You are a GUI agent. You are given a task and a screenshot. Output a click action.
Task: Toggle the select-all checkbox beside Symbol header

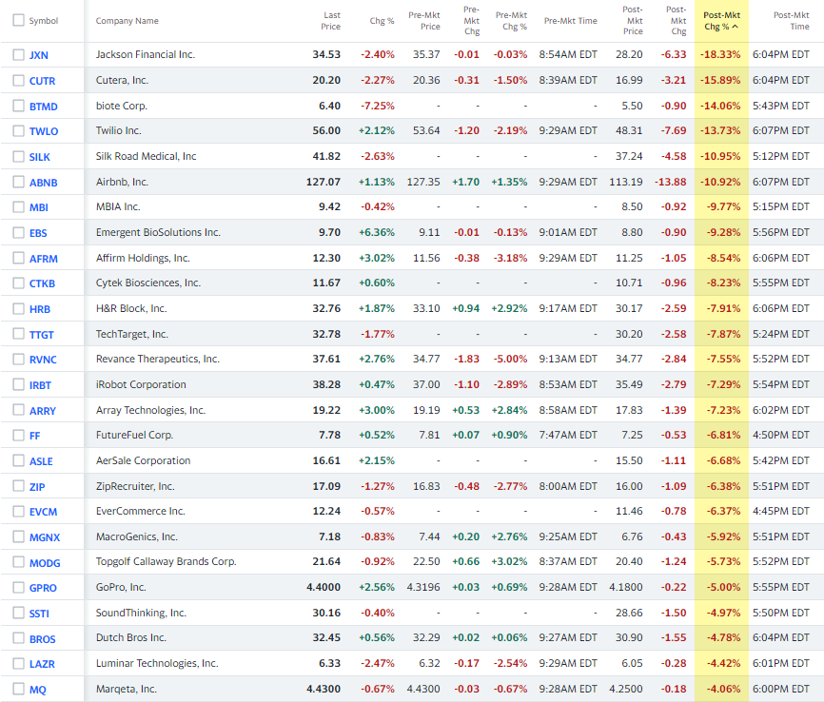point(18,20)
